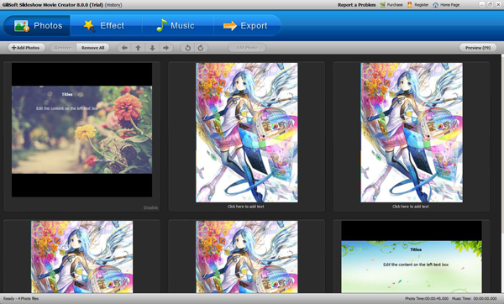Select bottom-middle anime photo thumbnail
This screenshot has width=504, height=304.
247,257
